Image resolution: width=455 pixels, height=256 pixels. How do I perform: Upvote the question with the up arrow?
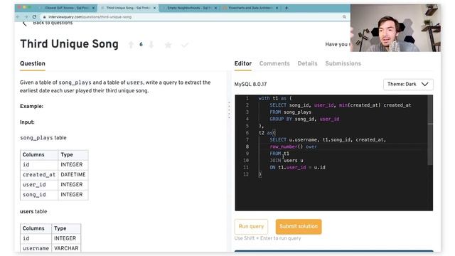tap(131, 45)
